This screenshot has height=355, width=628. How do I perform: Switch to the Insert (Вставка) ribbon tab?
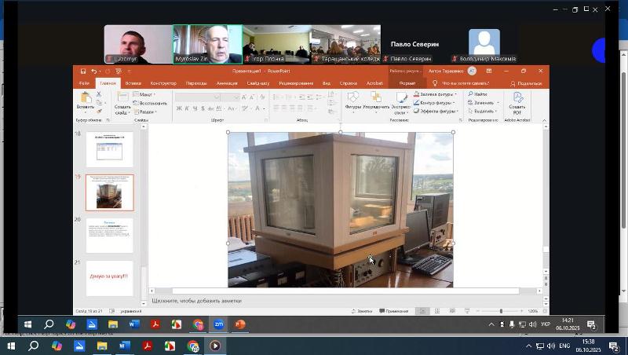pyautogui.click(x=133, y=82)
